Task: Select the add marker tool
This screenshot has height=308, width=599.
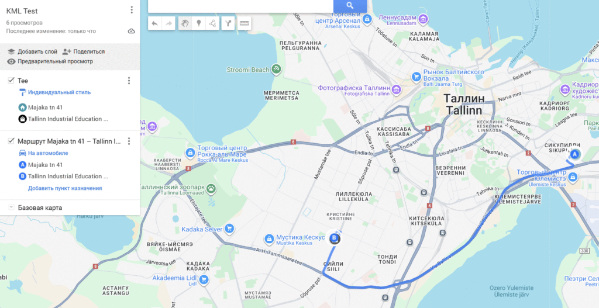Action: 199,23
